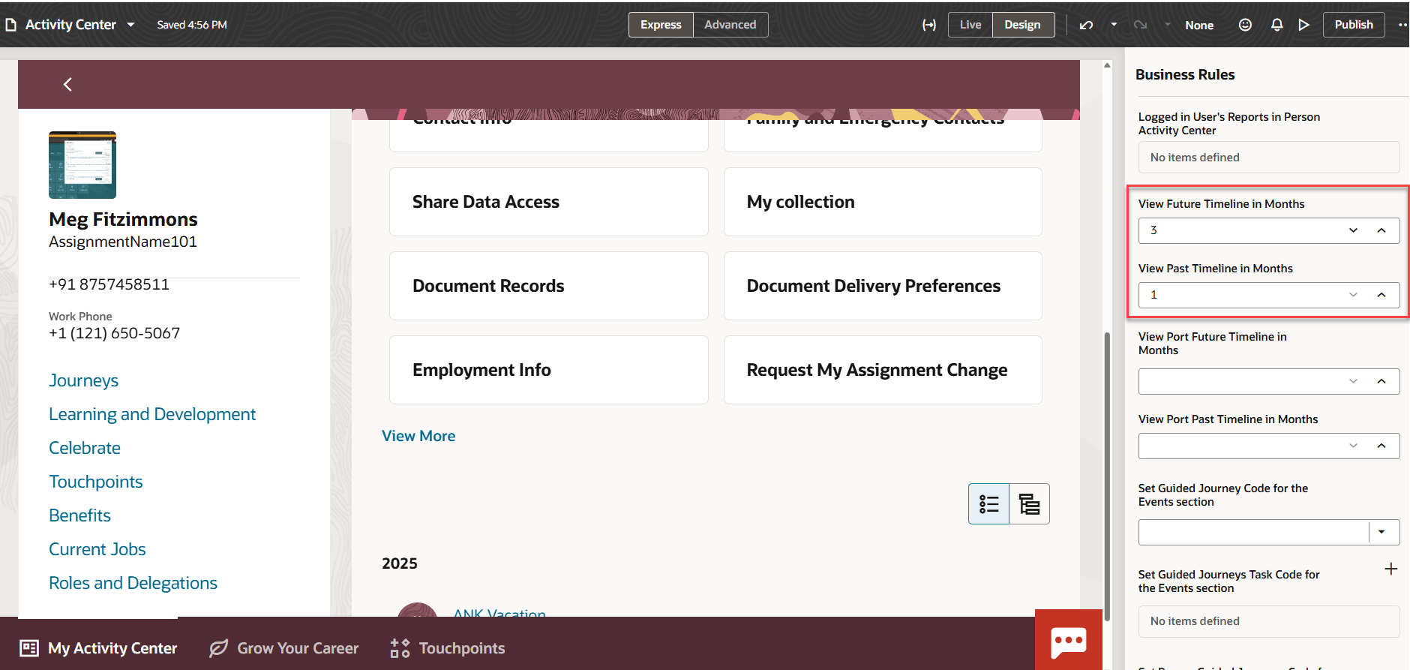This screenshot has width=1410, height=670.
Task: Open the Employment Info card
Action: [548, 370]
